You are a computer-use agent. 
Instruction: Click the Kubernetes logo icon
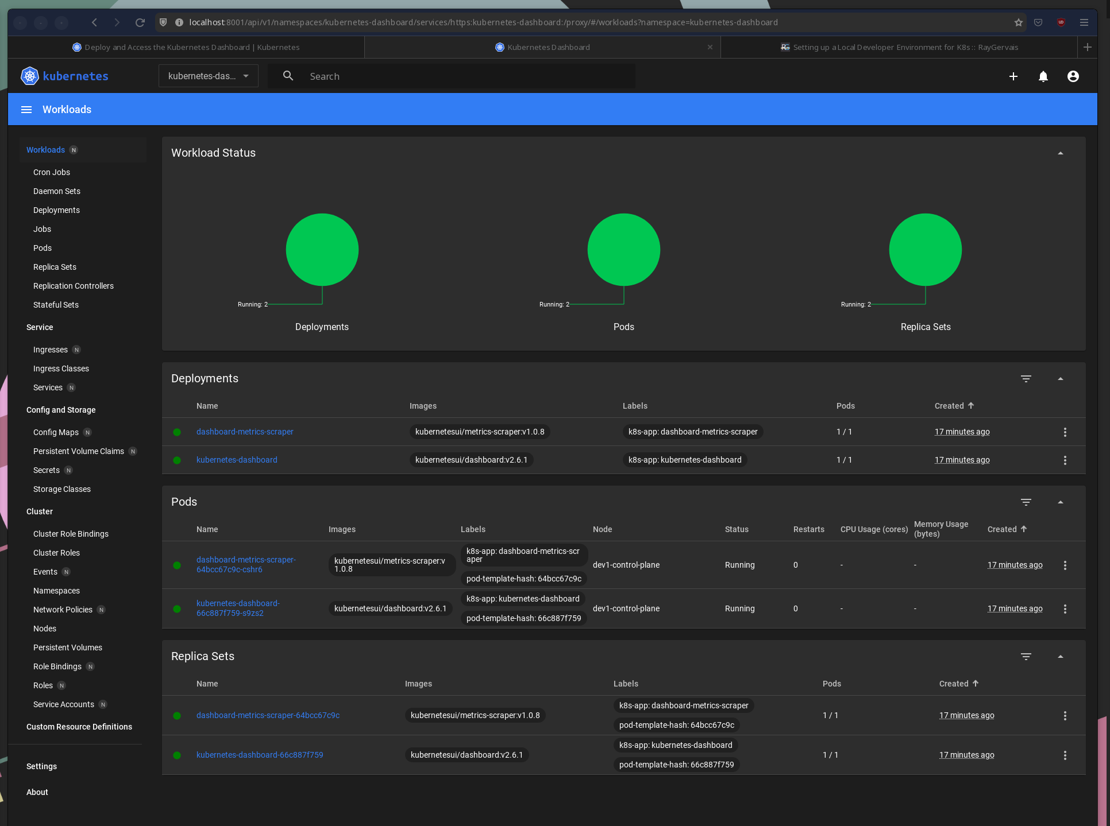30,76
